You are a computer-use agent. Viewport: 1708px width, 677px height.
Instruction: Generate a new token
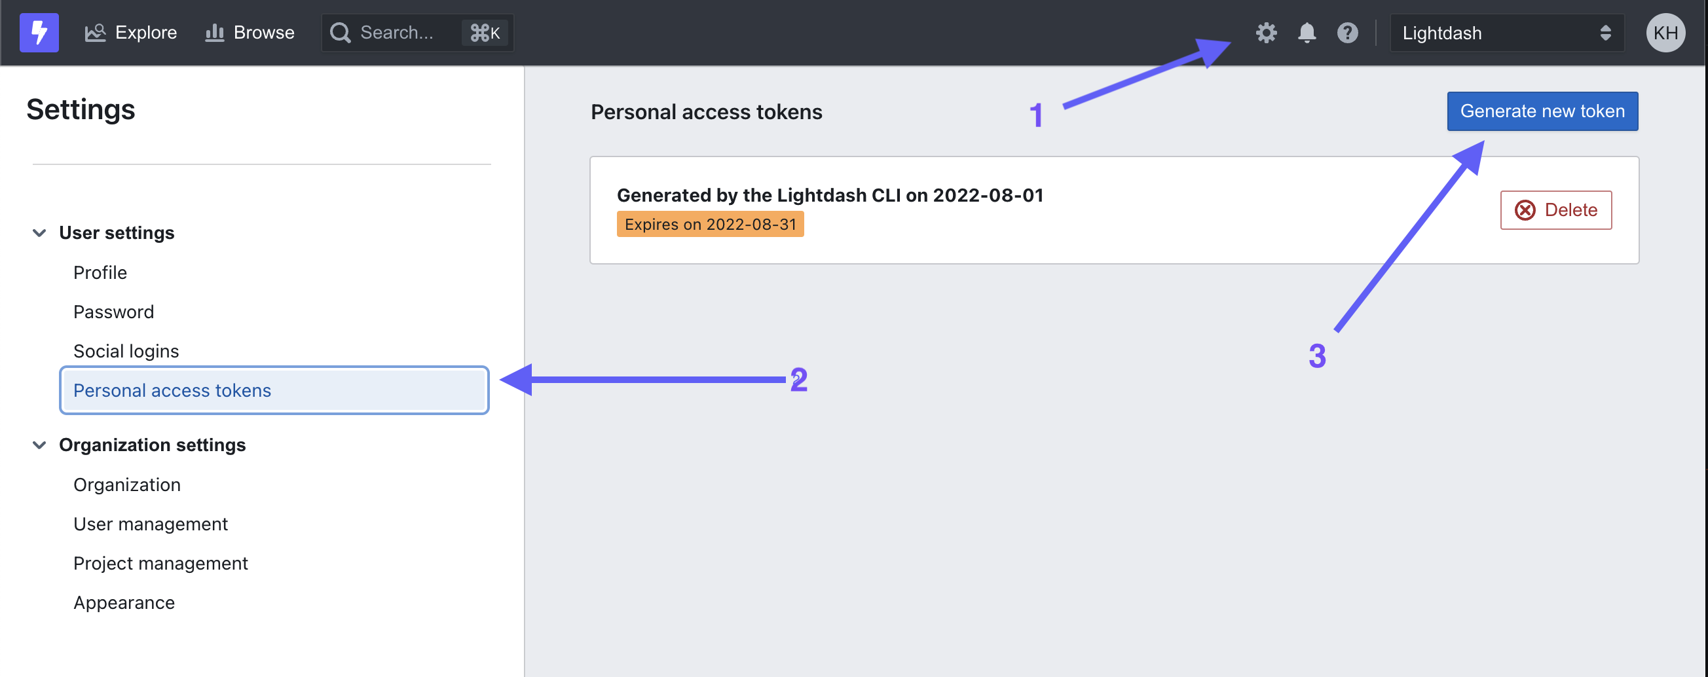pyautogui.click(x=1542, y=111)
